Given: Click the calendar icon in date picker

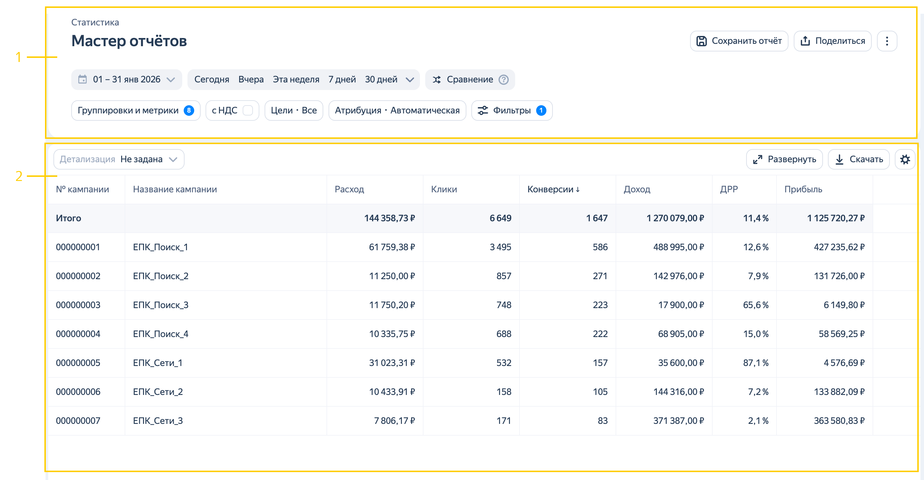Looking at the screenshot, I should [82, 79].
